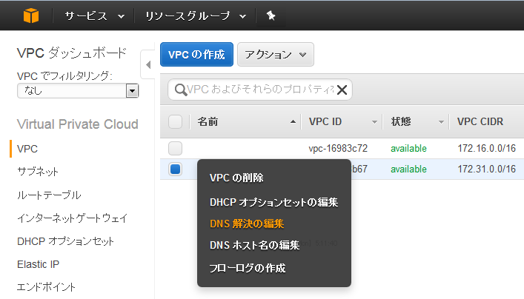524x299 pixels.
Task: Click the VPC の作成 button
Action: pyautogui.click(x=196, y=54)
